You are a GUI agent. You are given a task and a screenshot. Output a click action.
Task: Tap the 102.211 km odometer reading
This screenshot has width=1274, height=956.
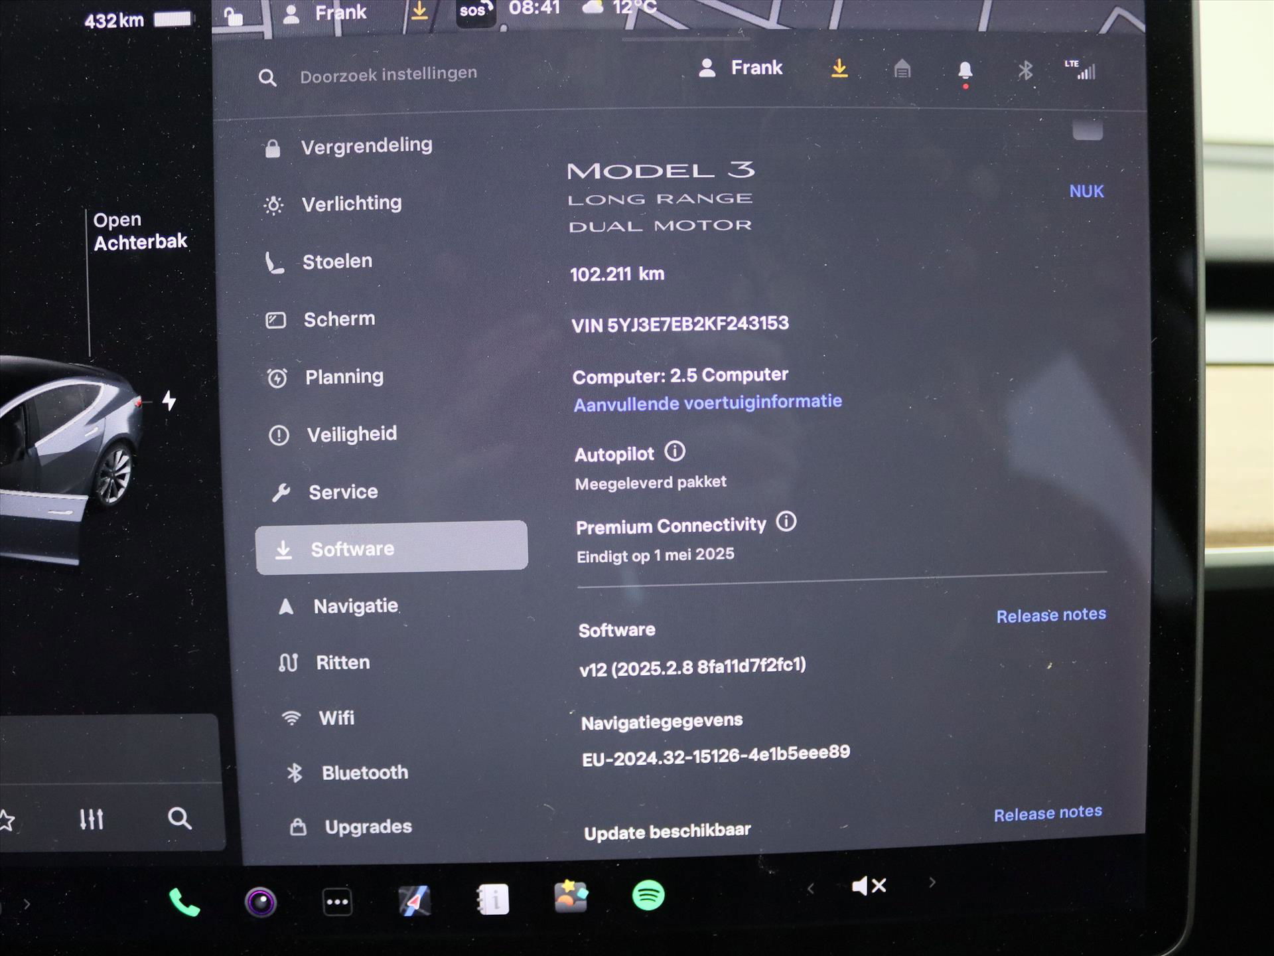617,274
